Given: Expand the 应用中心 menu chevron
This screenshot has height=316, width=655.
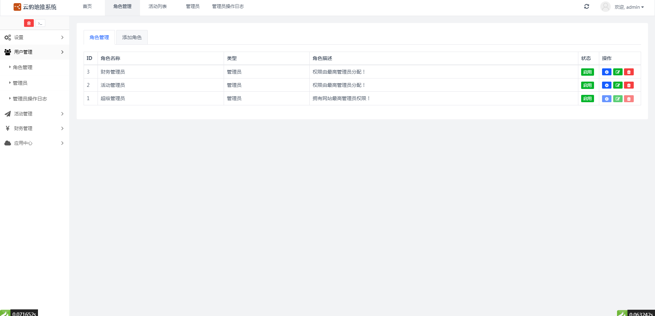Looking at the screenshot, I should click(x=62, y=143).
